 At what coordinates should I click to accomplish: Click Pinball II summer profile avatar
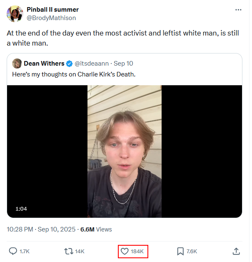click(x=15, y=14)
